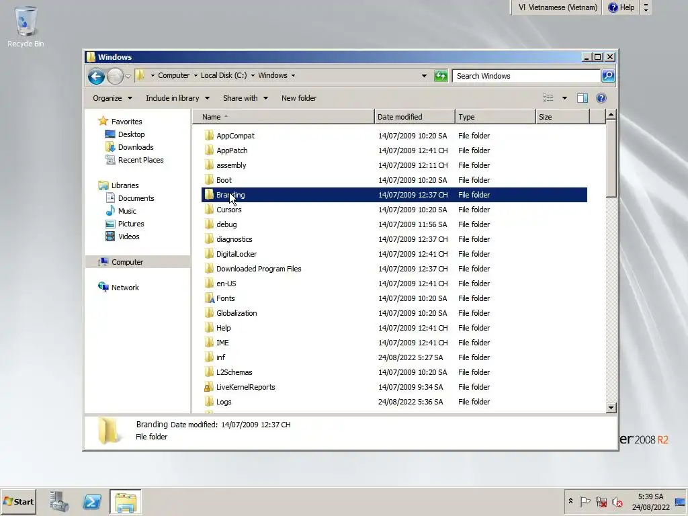Open the Documents library

[x=136, y=198]
